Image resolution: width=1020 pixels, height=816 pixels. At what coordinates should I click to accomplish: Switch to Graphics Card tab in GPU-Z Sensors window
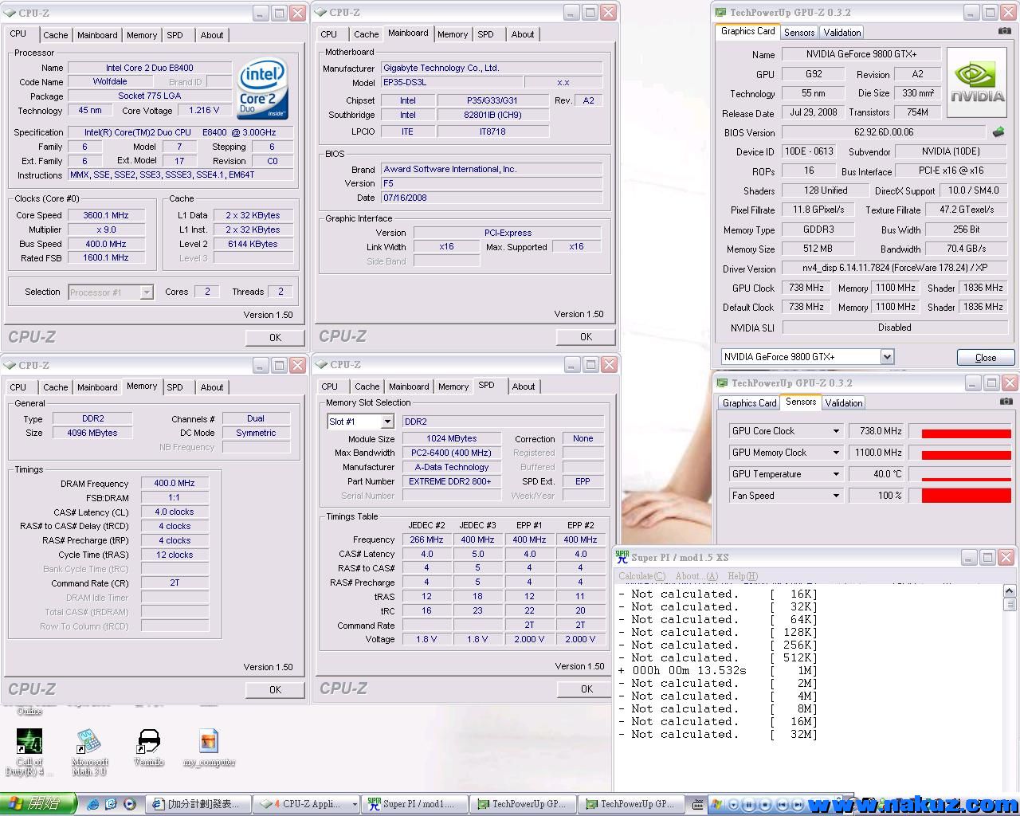[749, 403]
